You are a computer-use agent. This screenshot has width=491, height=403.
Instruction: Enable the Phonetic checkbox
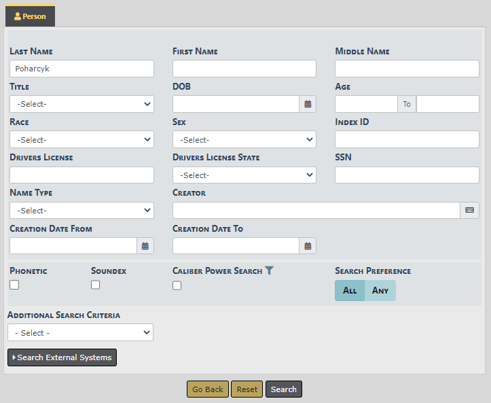(14, 285)
